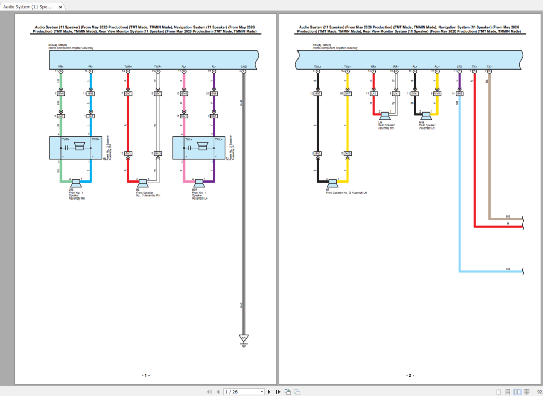The image size is (543, 396).
Task: Go to the next page
Action: click(269, 392)
